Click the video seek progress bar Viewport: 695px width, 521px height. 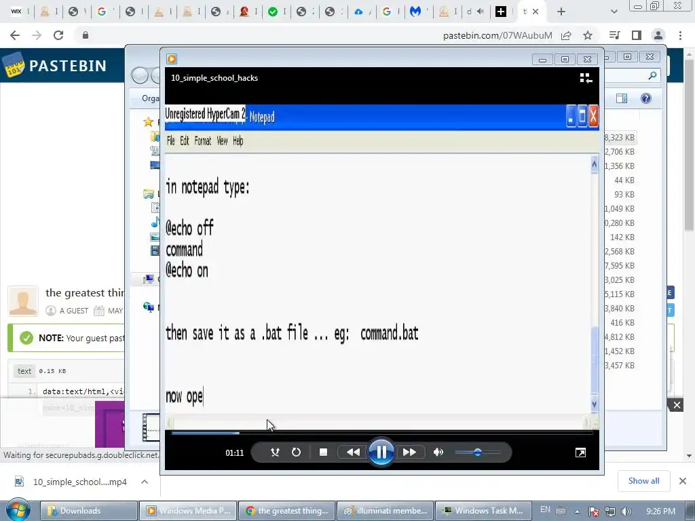(x=381, y=433)
